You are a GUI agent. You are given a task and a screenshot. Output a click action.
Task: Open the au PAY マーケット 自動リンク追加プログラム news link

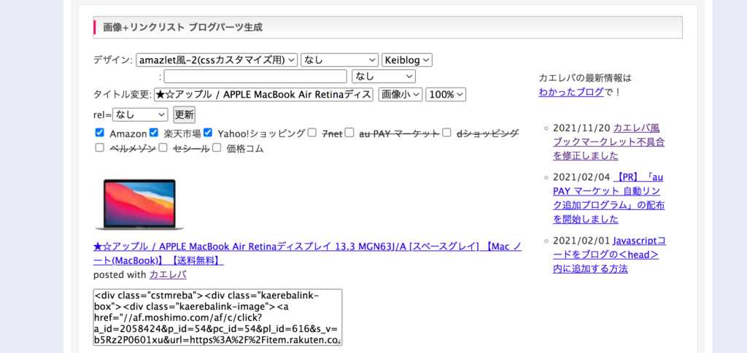(609, 198)
